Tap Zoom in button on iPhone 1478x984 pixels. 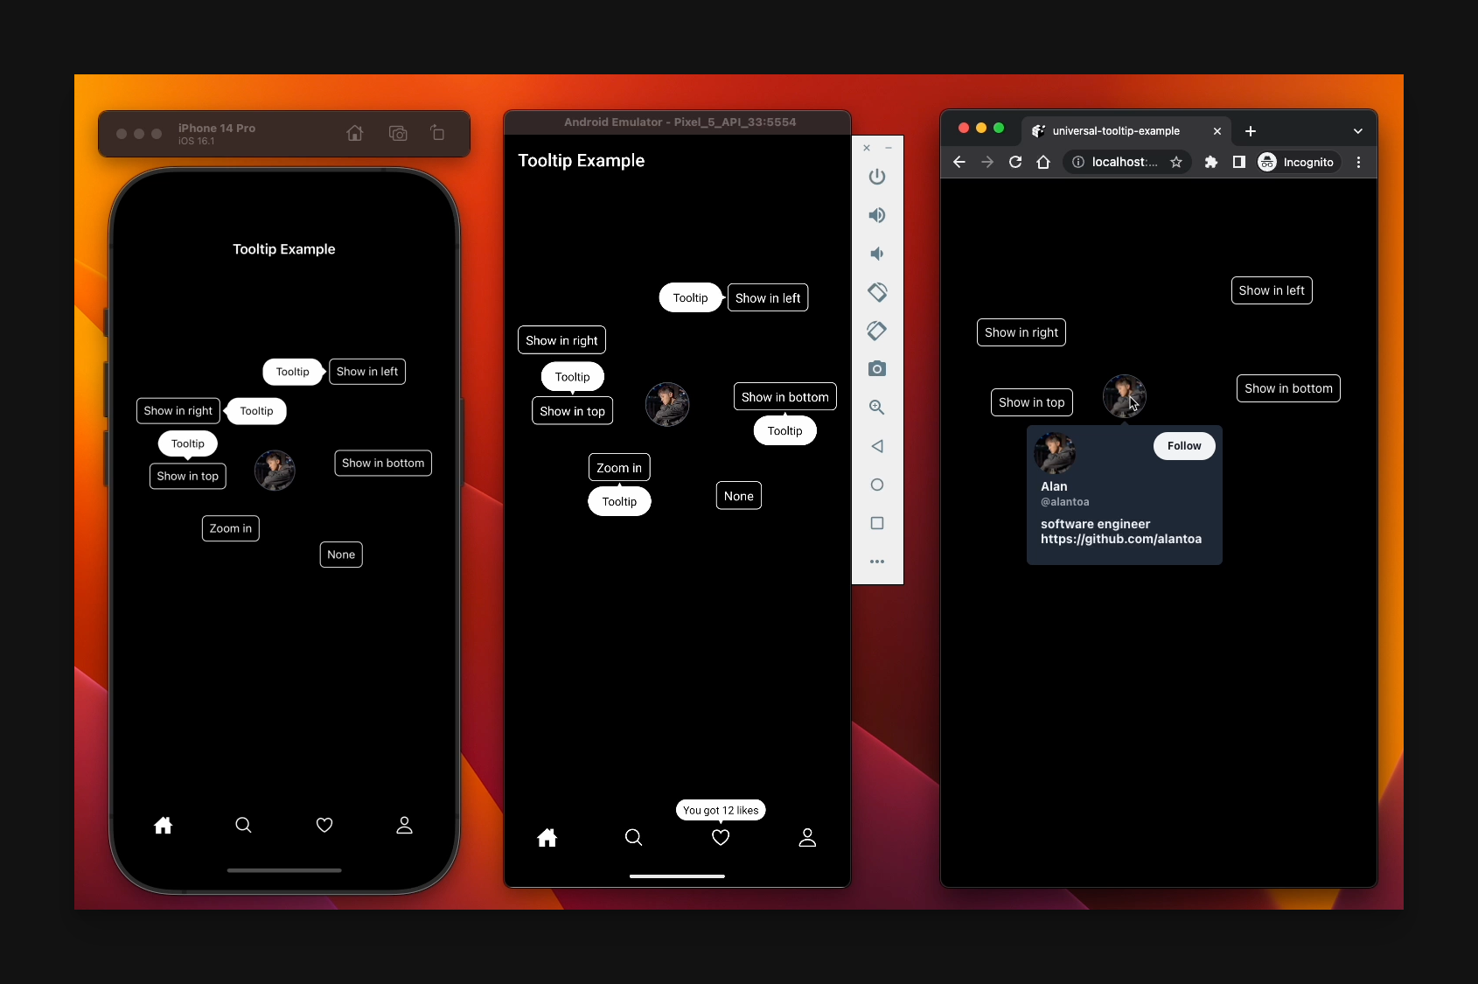[x=231, y=528]
